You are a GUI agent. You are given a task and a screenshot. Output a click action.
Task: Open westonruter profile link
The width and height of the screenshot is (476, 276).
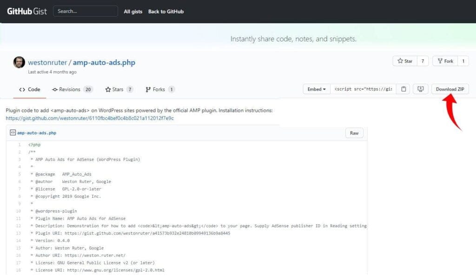[x=47, y=62]
